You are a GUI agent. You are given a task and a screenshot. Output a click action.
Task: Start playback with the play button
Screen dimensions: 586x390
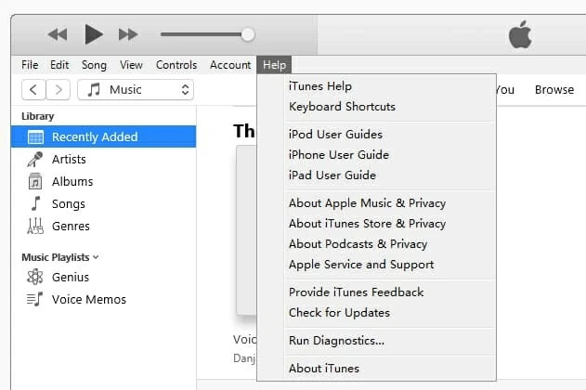click(94, 34)
